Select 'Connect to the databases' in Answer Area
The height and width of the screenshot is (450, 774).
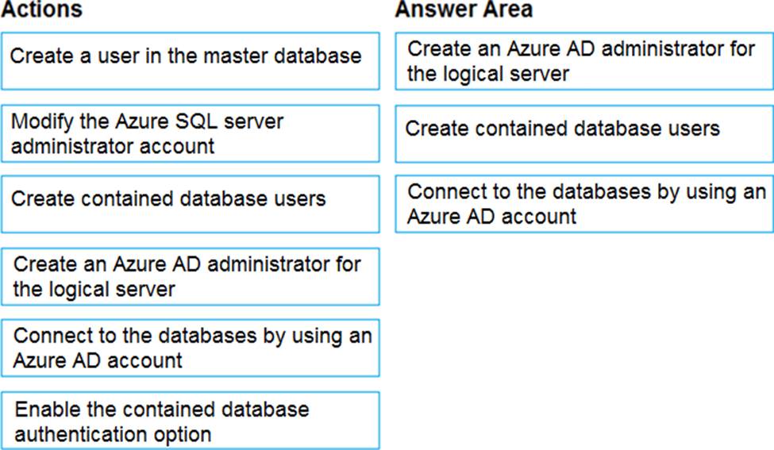[x=583, y=204]
